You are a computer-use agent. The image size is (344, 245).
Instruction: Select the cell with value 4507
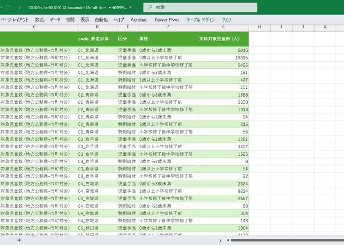pos(223,147)
